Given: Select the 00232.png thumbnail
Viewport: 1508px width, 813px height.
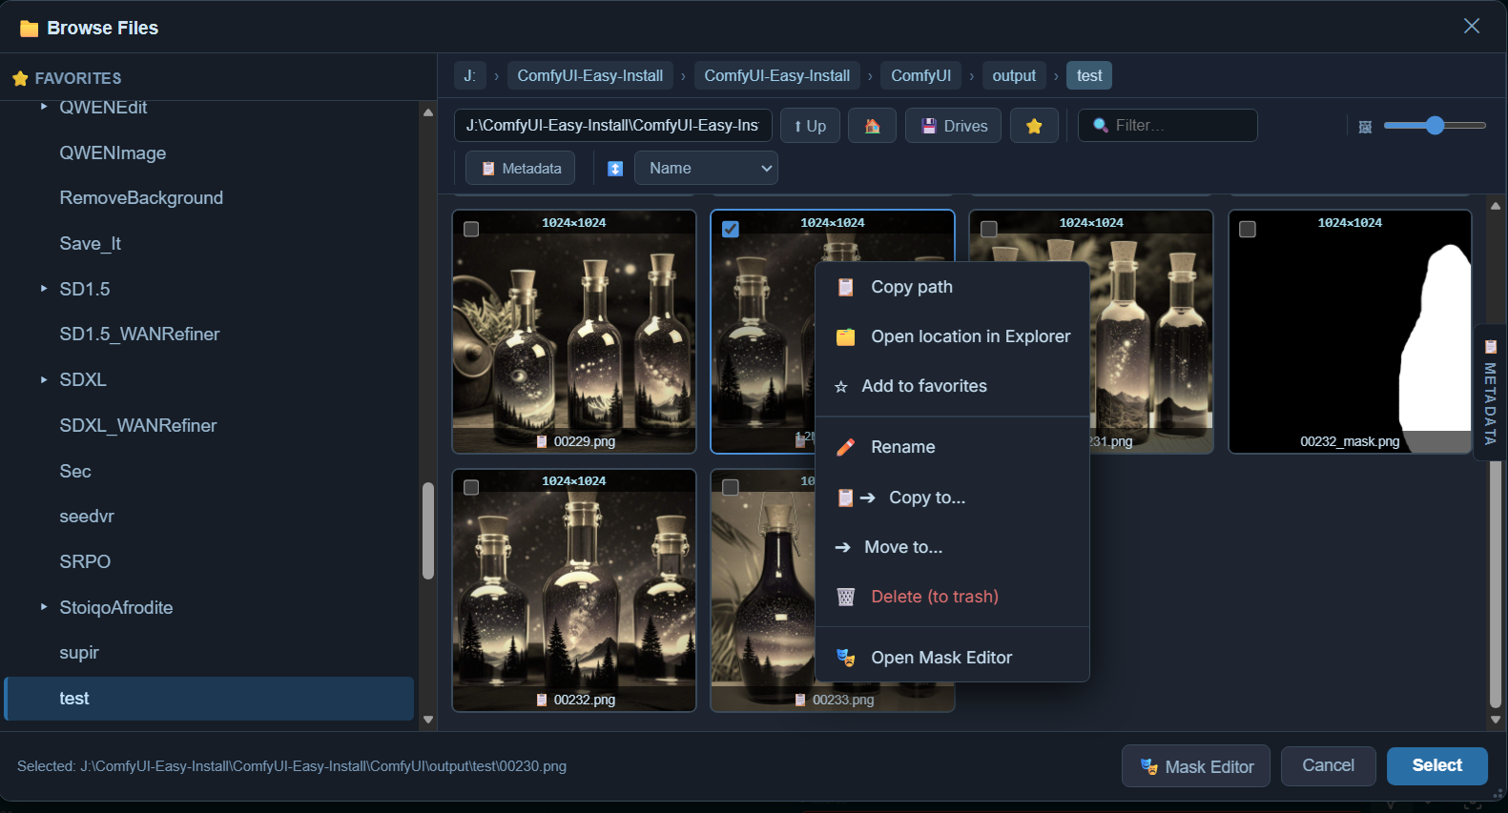Looking at the screenshot, I should pyautogui.click(x=574, y=590).
